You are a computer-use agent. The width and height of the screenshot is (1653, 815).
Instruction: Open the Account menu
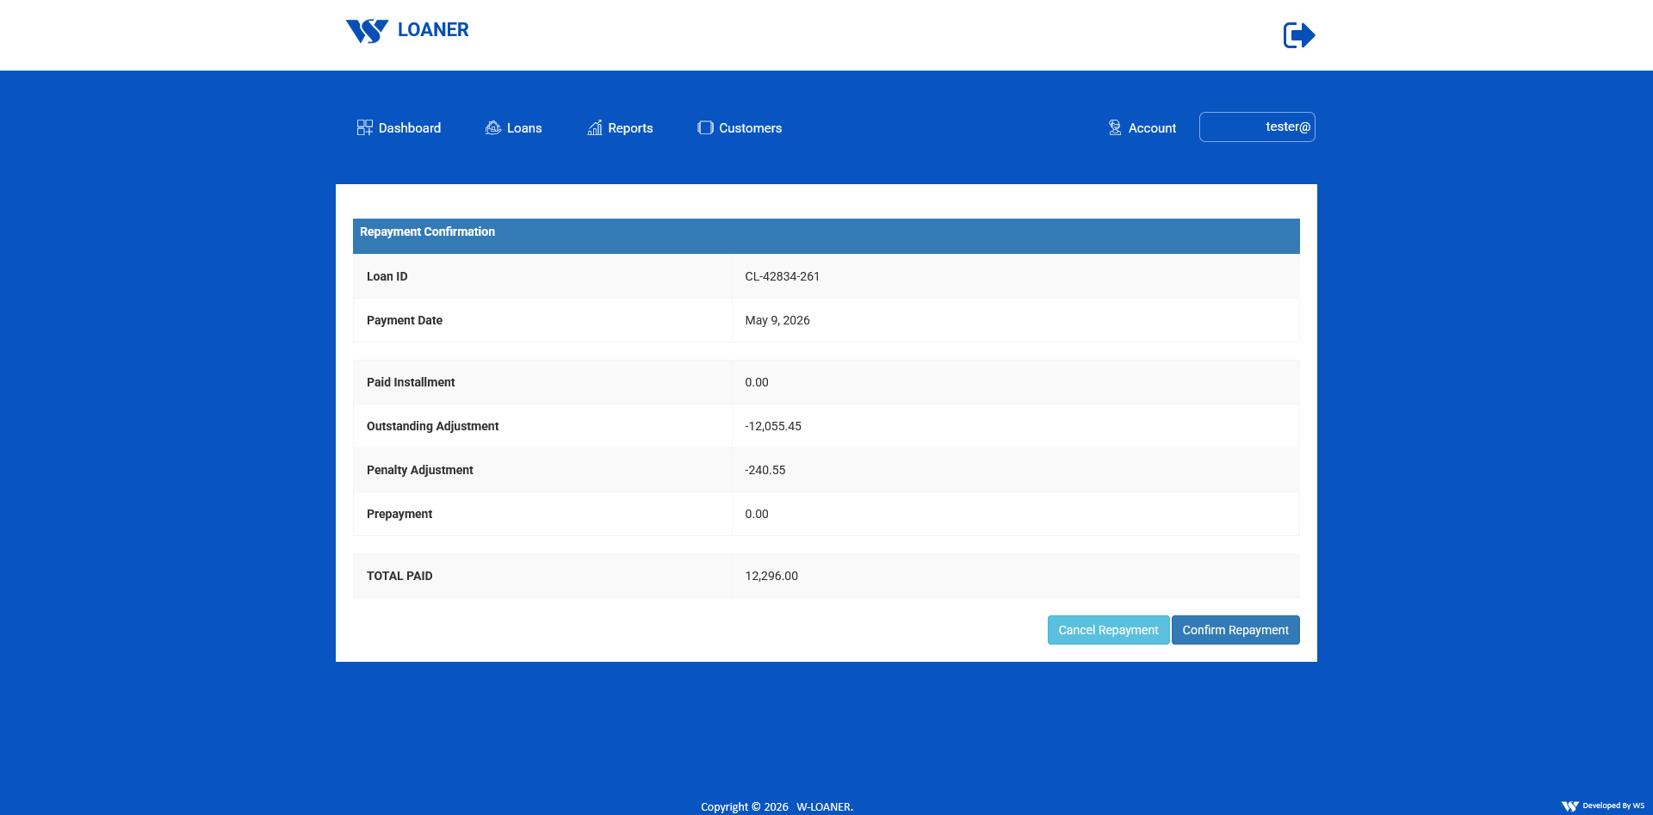point(1142,127)
